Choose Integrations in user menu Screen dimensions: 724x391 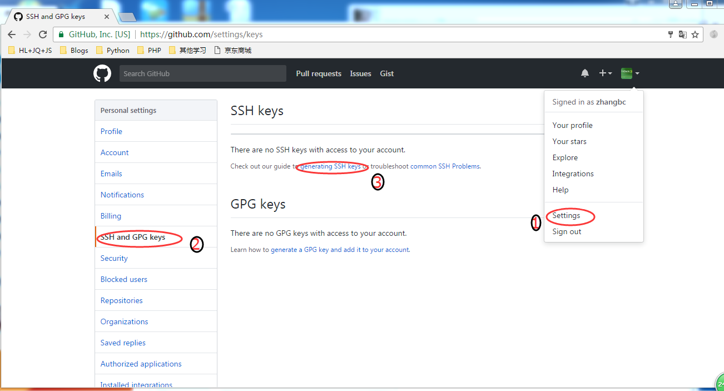594,174
